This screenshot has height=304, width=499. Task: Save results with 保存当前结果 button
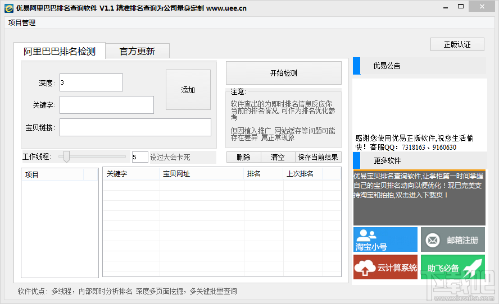(318, 157)
